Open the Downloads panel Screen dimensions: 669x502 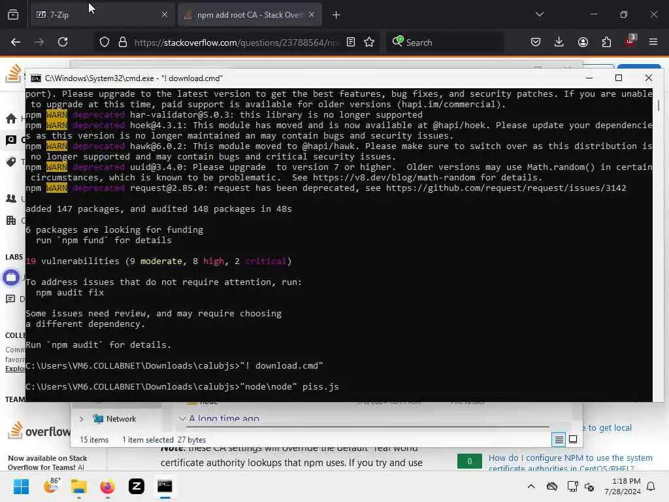tap(559, 42)
